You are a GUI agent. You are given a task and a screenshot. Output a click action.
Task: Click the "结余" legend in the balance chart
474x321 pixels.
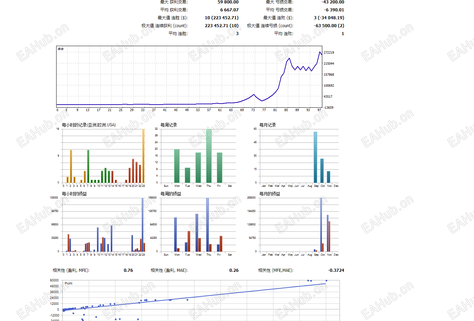pos(61,49)
